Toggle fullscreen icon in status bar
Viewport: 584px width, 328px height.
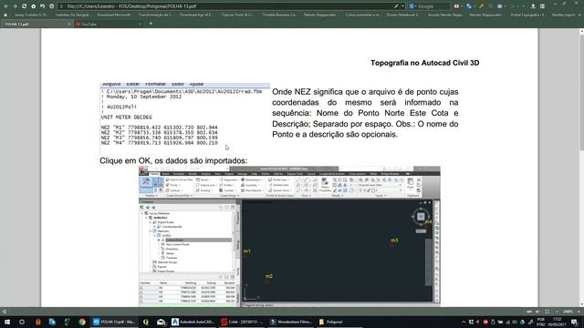pyautogui.click(x=547, y=312)
